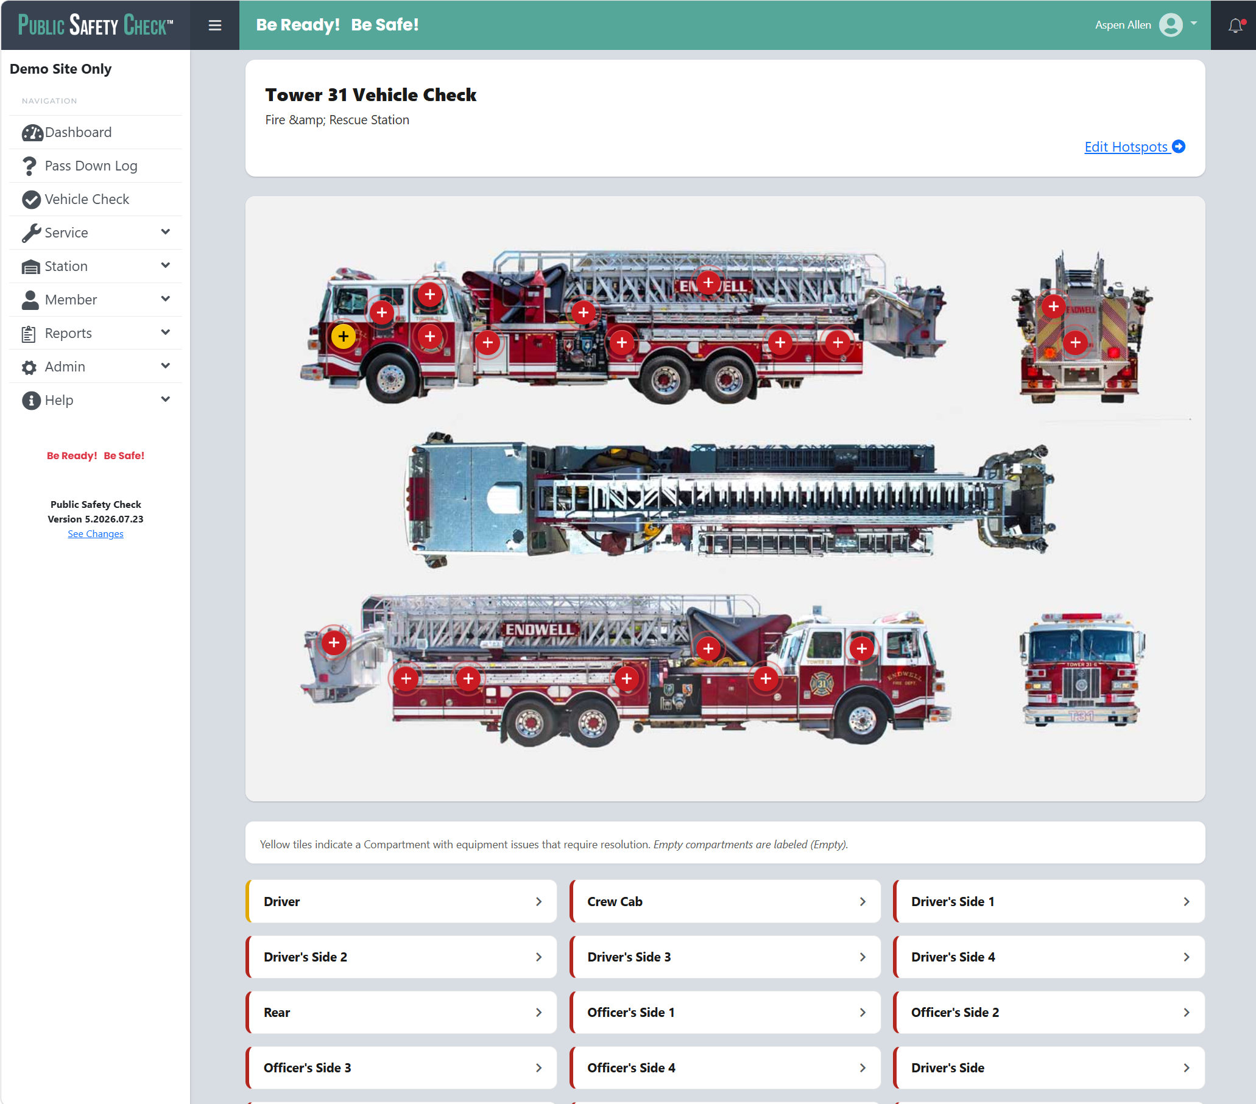Viewport: 1256px width, 1104px height.
Task: Click the Aspen Allen user avatar
Action: 1170,25
